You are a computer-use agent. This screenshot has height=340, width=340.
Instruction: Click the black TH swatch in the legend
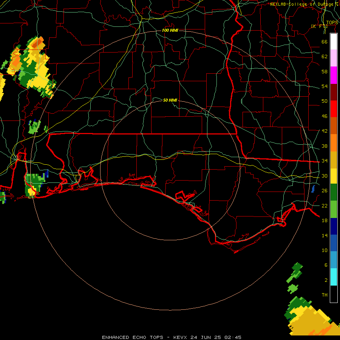pyautogui.click(x=334, y=294)
